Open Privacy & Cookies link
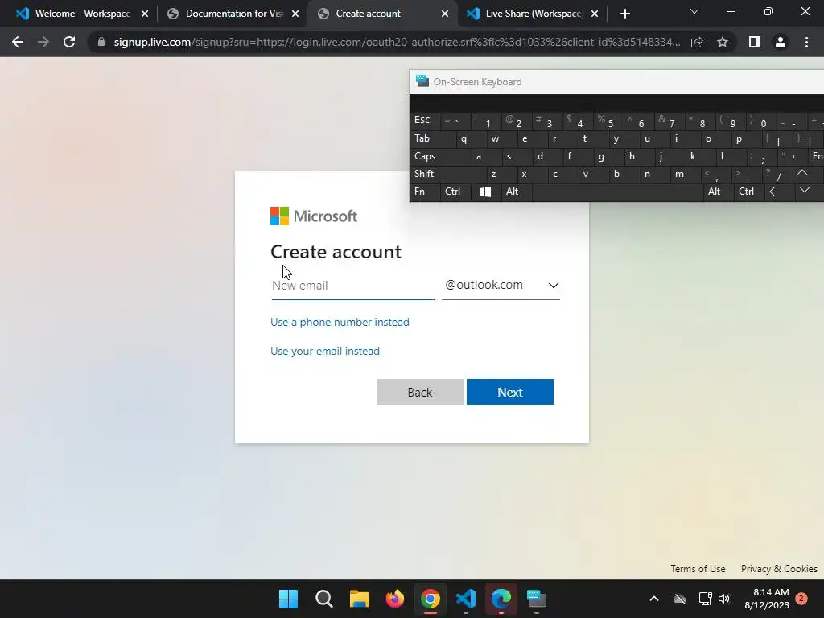Image resolution: width=824 pixels, height=618 pixels. pyautogui.click(x=779, y=569)
